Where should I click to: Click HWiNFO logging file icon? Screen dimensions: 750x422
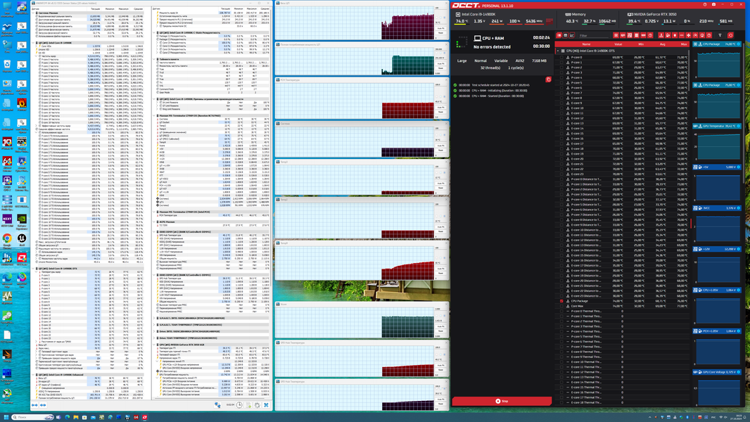tap(249, 405)
